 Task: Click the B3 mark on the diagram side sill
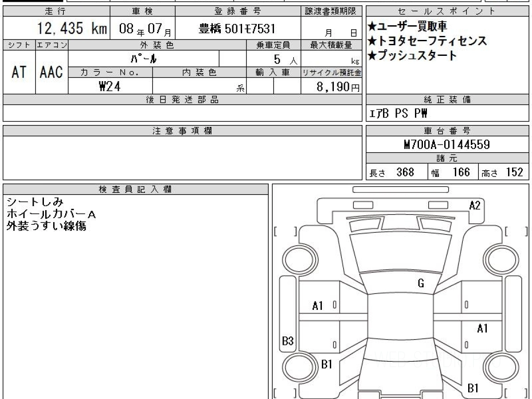coord(288,341)
